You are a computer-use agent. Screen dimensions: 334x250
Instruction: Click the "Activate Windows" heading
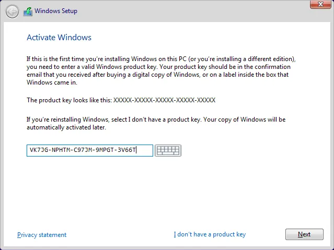coord(59,38)
